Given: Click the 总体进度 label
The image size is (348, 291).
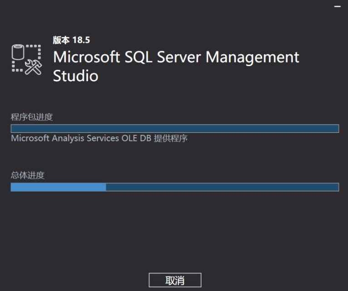Looking at the screenshot, I should click(28, 175).
